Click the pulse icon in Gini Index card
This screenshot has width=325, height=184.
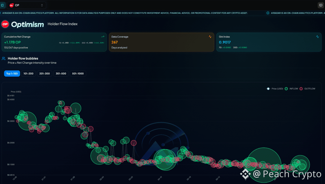click(317, 37)
